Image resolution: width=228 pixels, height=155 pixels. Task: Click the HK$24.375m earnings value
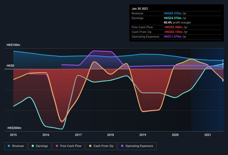[173, 18]
